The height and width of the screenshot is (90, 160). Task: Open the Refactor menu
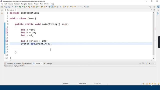pos(17,4)
